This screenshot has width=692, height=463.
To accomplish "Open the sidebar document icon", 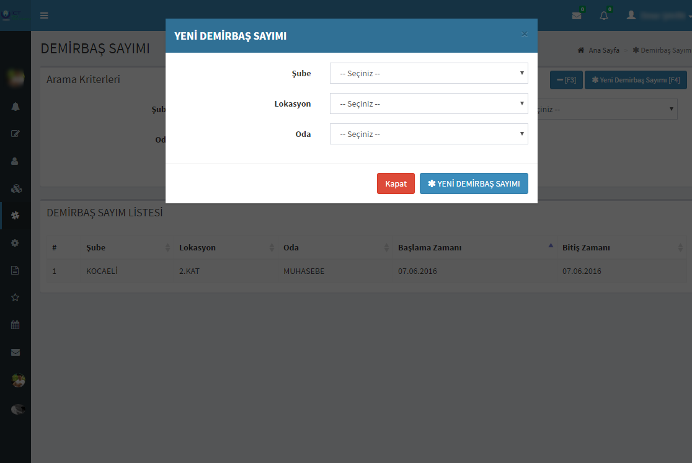I will [16, 270].
